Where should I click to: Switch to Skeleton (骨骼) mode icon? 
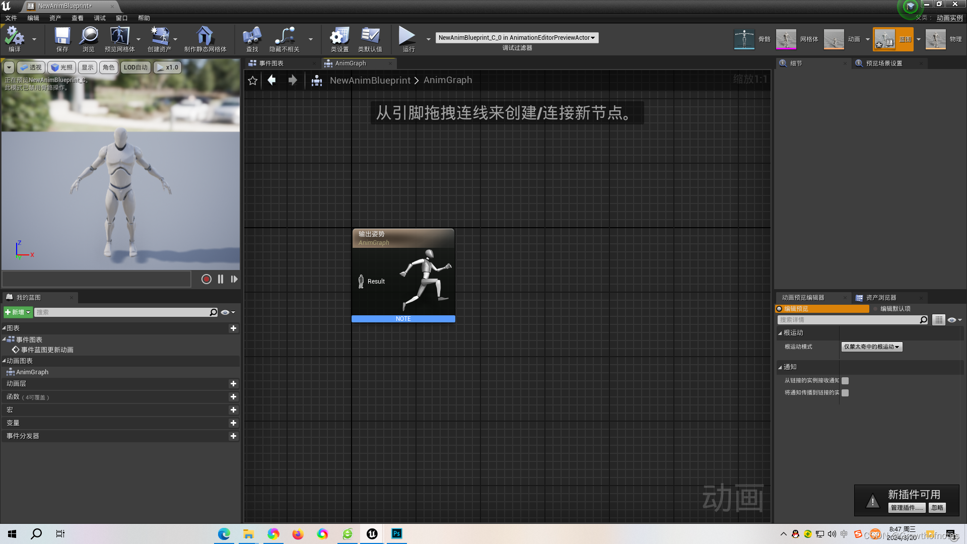[x=744, y=39]
